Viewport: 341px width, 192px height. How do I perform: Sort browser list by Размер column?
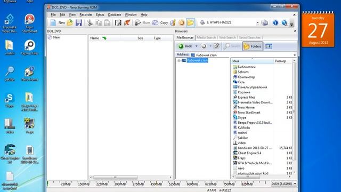[282, 61]
